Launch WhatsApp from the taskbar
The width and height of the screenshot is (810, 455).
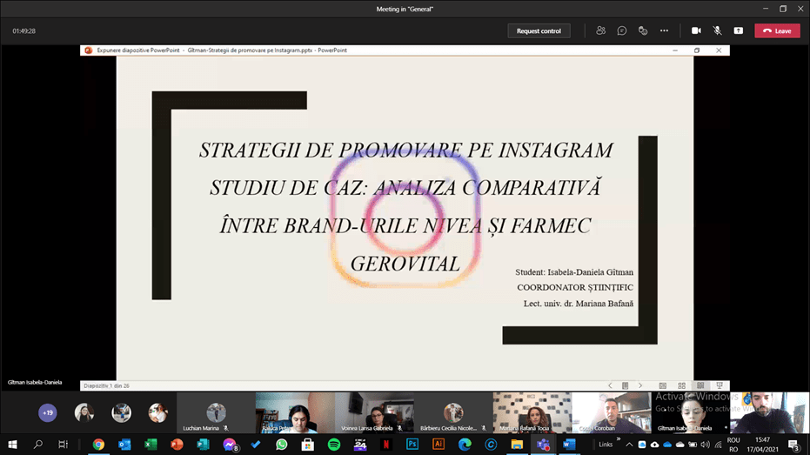[282, 445]
